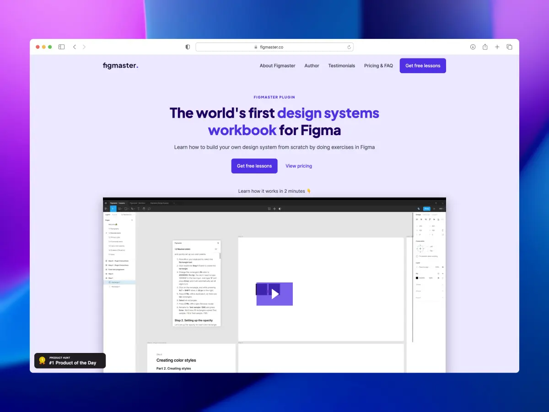Click the purple Get free lessons button
This screenshot has width=549, height=412.
422,65
